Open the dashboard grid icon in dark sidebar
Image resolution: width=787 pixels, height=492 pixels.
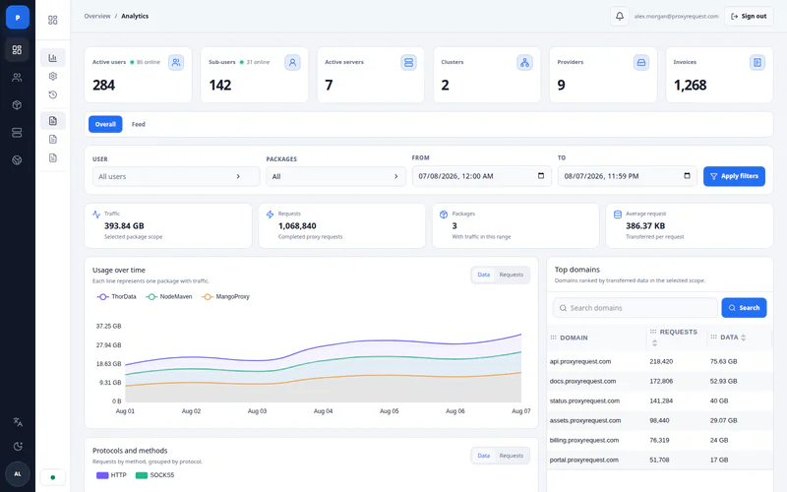click(x=17, y=50)
